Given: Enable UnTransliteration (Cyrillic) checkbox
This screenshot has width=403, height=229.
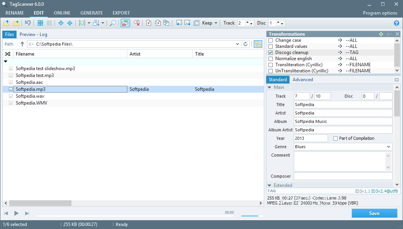Looking at the screenshot, I should click(270, 71).
